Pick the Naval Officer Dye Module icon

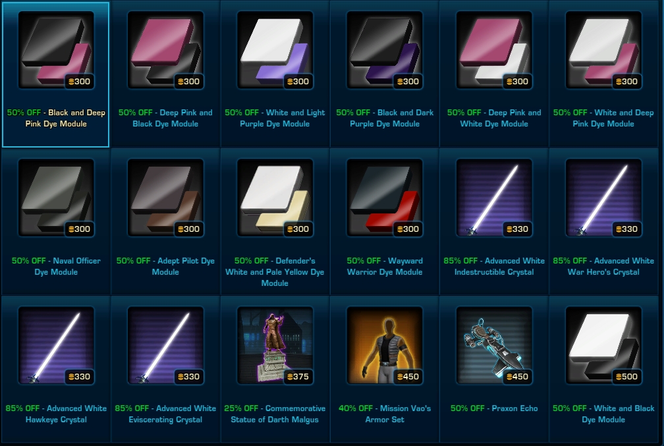tap(56, 198)
